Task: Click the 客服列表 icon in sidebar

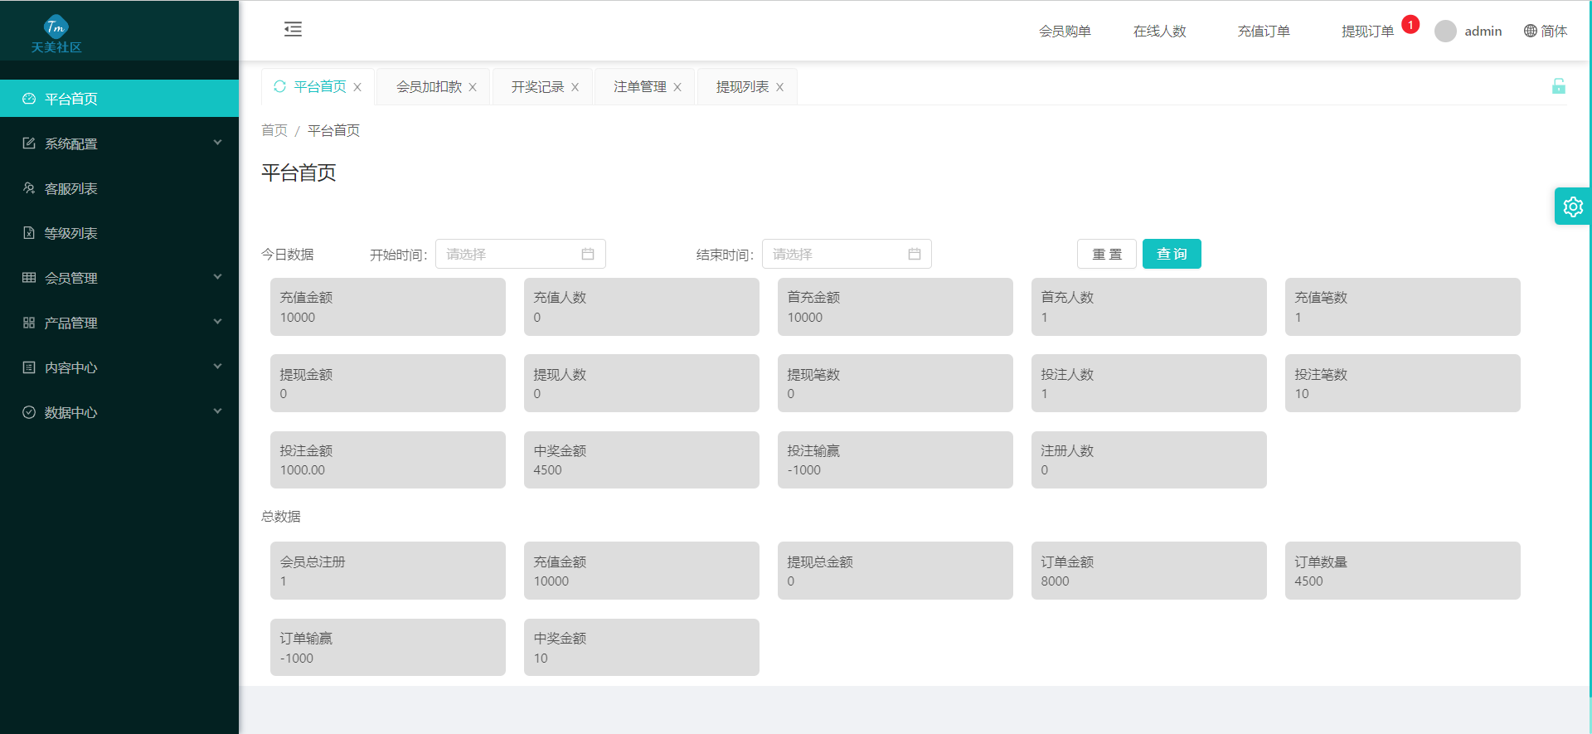Action: click(29, 188)
